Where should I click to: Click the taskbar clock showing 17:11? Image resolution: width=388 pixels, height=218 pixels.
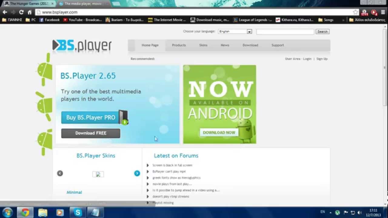pyautogui.click(x=373, y=213)
